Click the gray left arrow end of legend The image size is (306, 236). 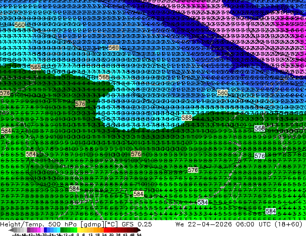point(11,230)
